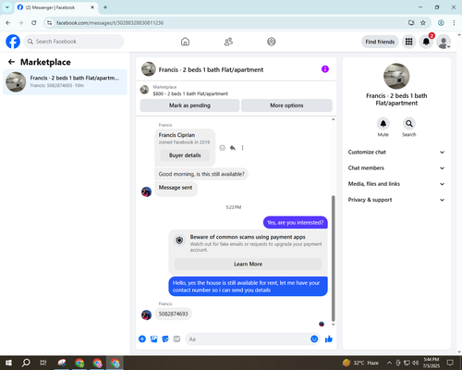Click Learn More on scam warning
The width and height of the screenshot is (462, 370).
(x=248, y=265)
